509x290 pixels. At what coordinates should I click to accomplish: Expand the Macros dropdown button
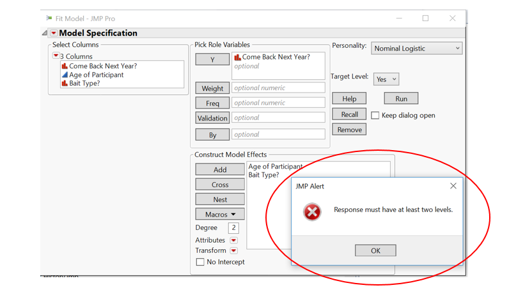pyautogui.click(x=220, y=215)
